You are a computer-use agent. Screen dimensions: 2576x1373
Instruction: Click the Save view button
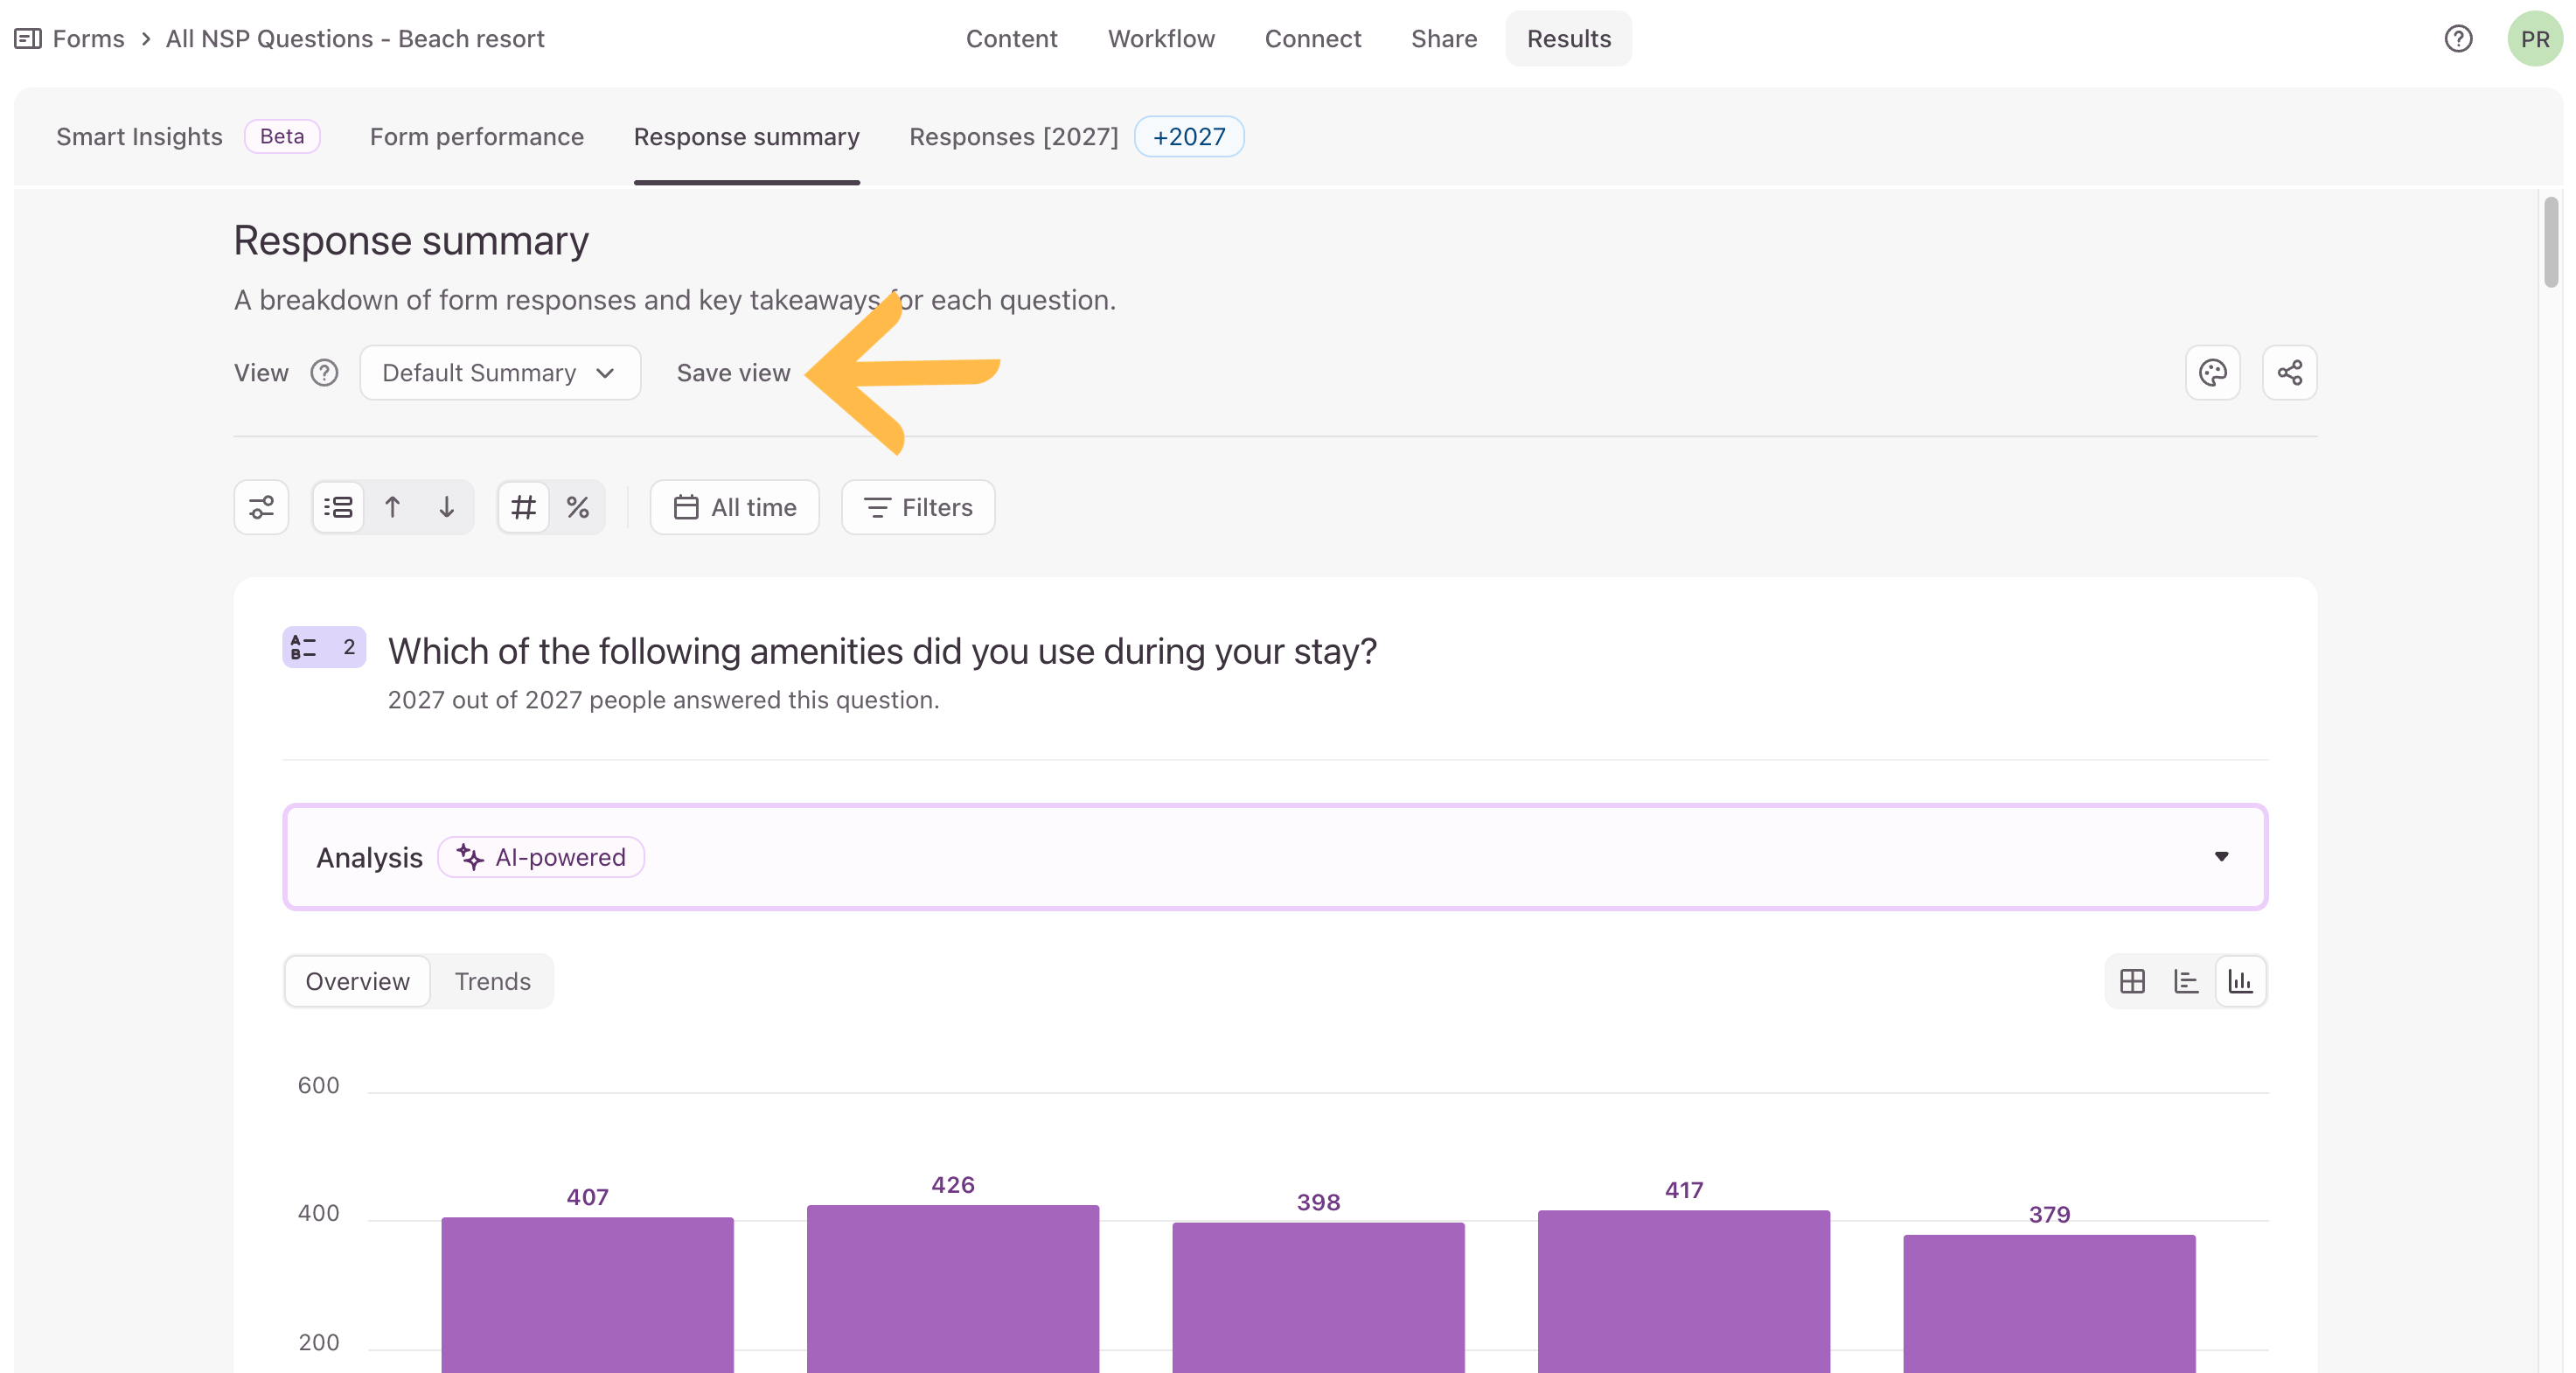coord(733,373)
